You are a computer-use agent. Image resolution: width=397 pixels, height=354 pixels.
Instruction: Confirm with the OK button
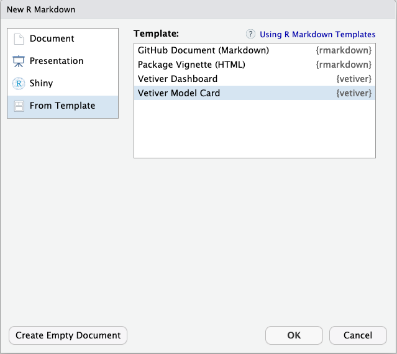coord(294,335)
